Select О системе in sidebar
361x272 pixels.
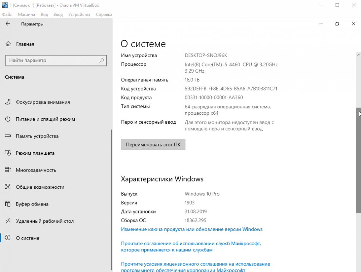[x=28, y=238]
